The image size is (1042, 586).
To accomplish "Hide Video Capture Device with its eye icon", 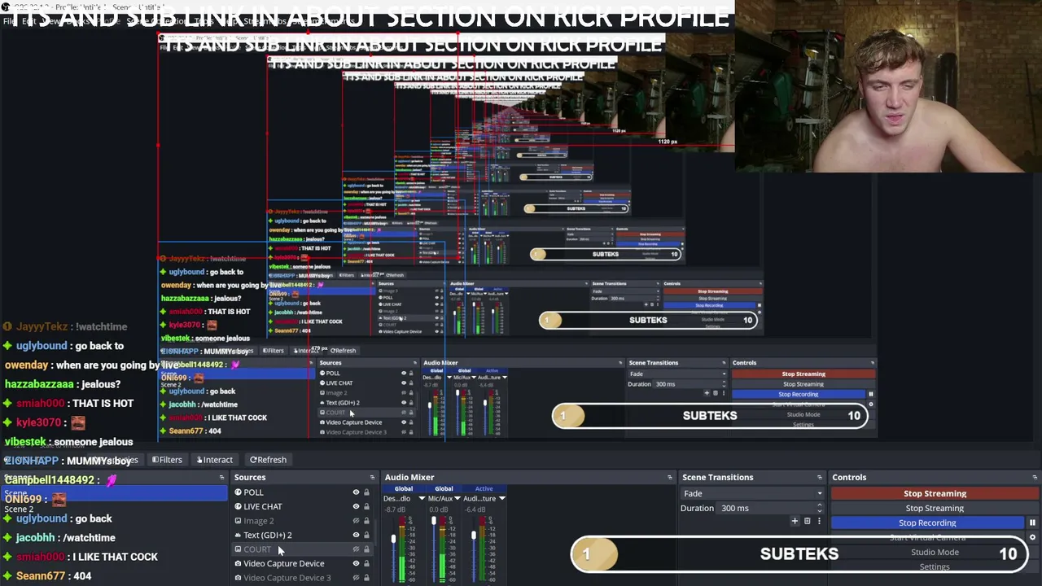I will [356, 563].
